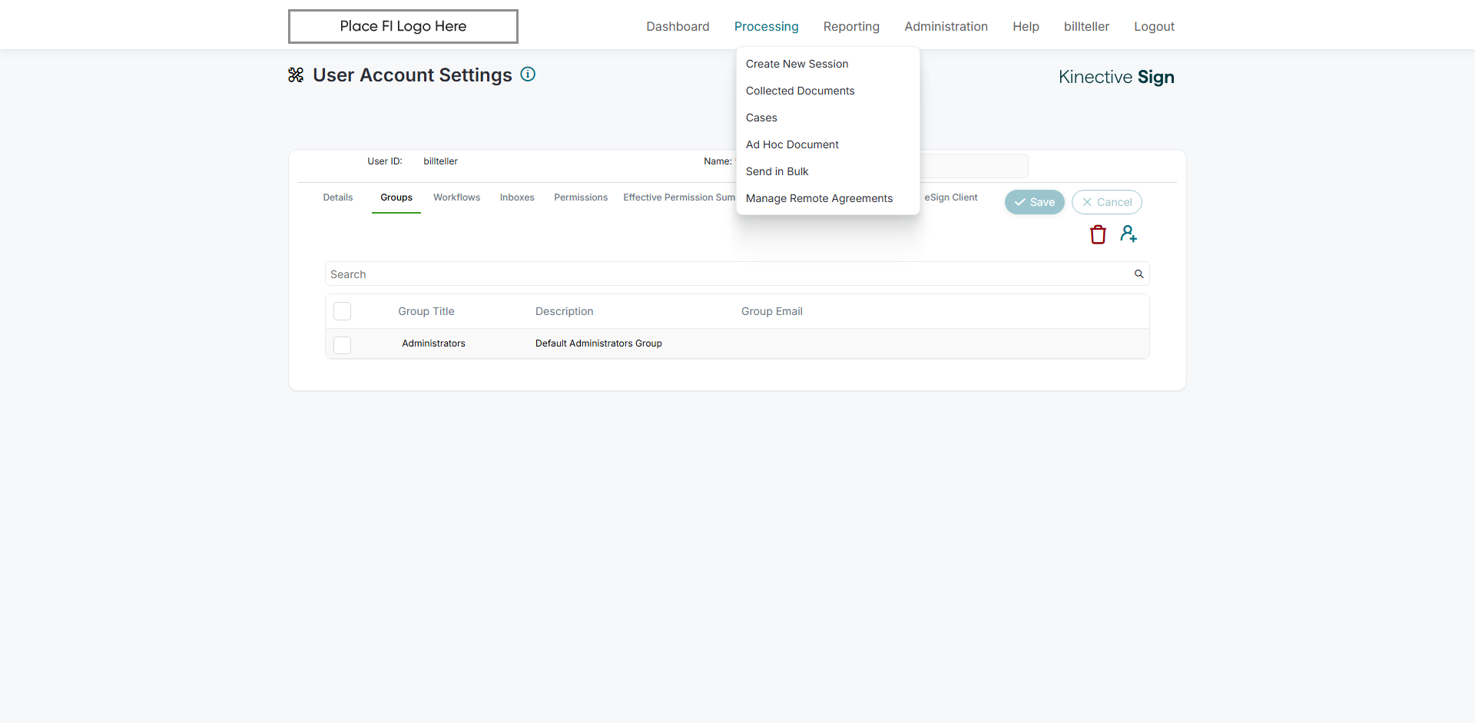Select Send in Bulk option
The height and width of the screenshot is (723, 1475).
pyautogui.click(x=777, y=171)
